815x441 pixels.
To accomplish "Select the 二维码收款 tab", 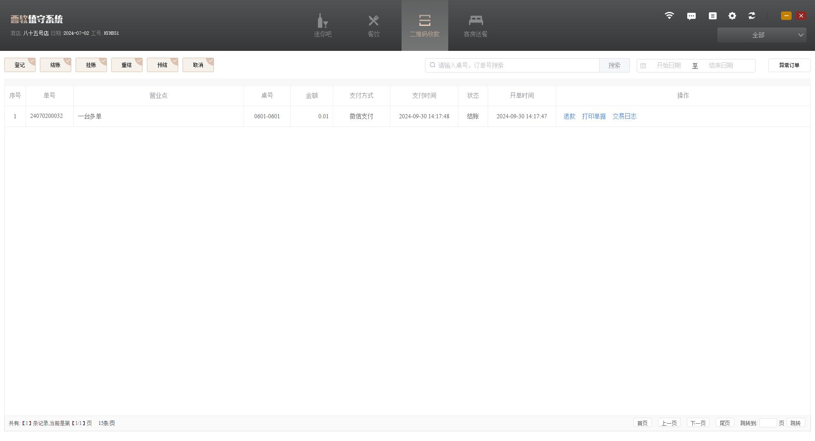I will pos(424,25).
